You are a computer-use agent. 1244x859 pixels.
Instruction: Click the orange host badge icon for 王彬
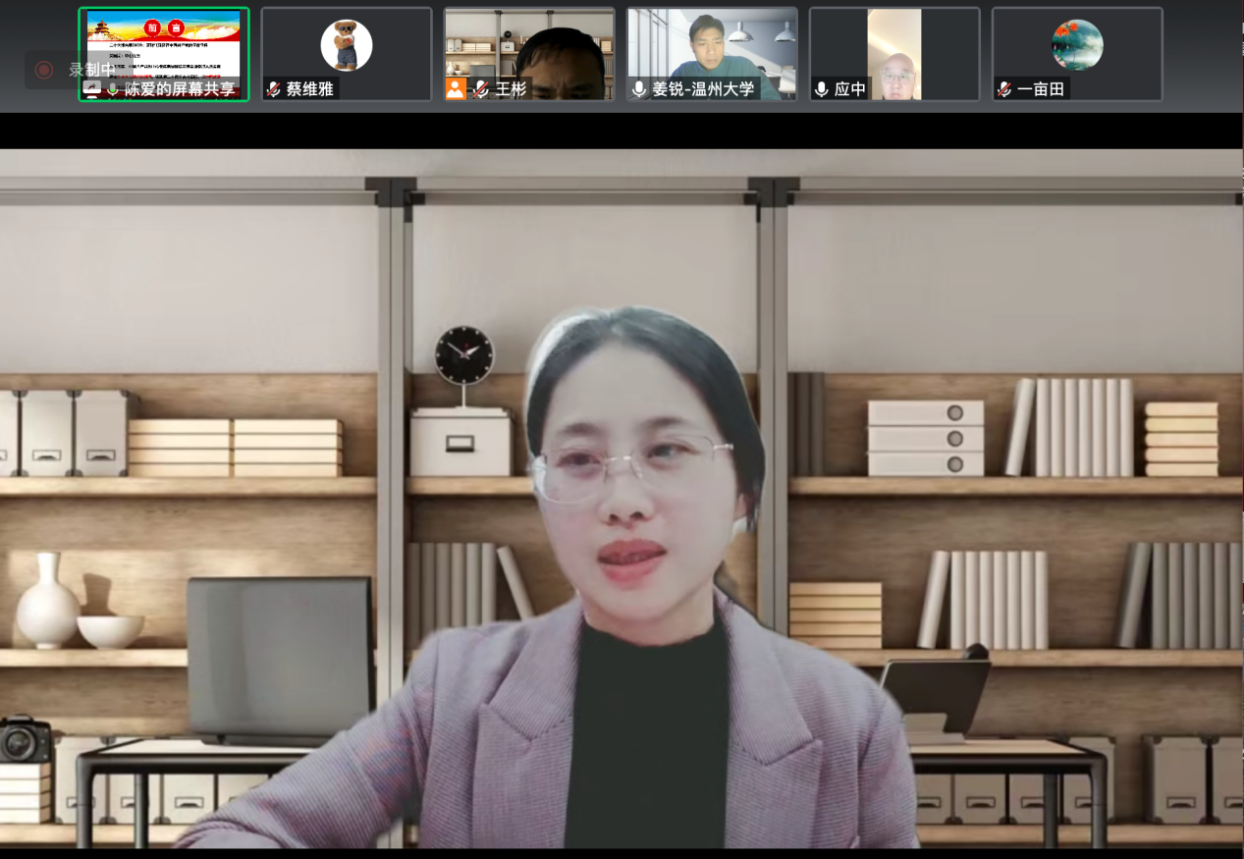point(456,89)
